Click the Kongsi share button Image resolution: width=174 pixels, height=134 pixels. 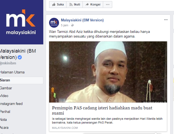coord(93,5)
